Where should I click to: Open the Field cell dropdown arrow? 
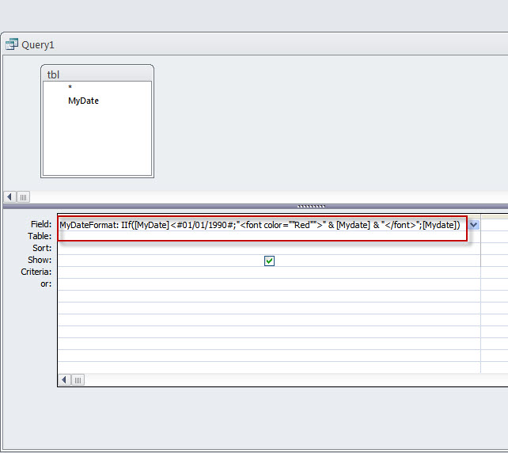[474, 225]
